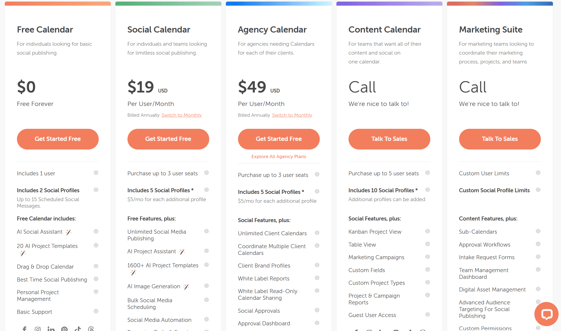Switch Social Calendar billing to monthly

(x=182, y=115)
